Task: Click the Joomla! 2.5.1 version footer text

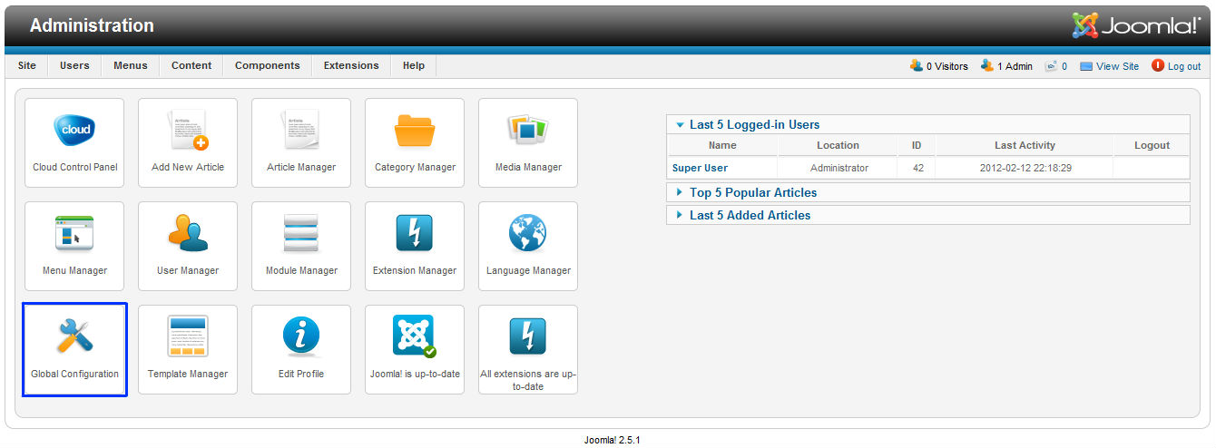Action: (613, 440)
